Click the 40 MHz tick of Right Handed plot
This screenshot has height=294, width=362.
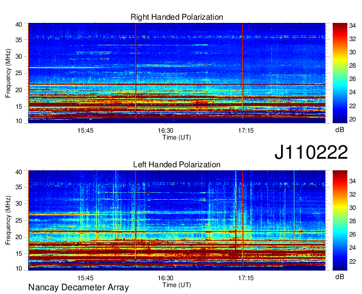[x=19, y=24]
